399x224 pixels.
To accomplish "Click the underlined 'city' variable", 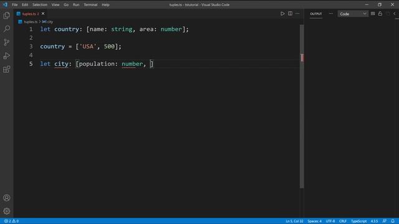I will (x=61, y=63).
